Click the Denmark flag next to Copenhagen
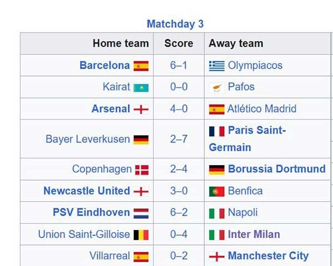Image resolution: width=333 pixels, height=266 pixels. coord(141,170)
